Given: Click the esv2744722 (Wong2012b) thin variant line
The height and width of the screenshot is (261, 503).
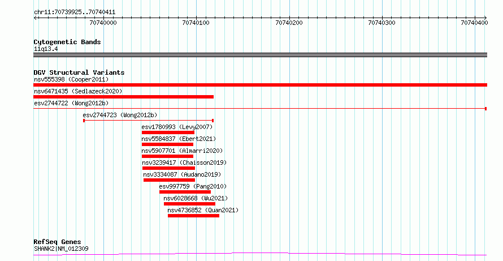Looking at the screenshot, I should click(260, 109).
